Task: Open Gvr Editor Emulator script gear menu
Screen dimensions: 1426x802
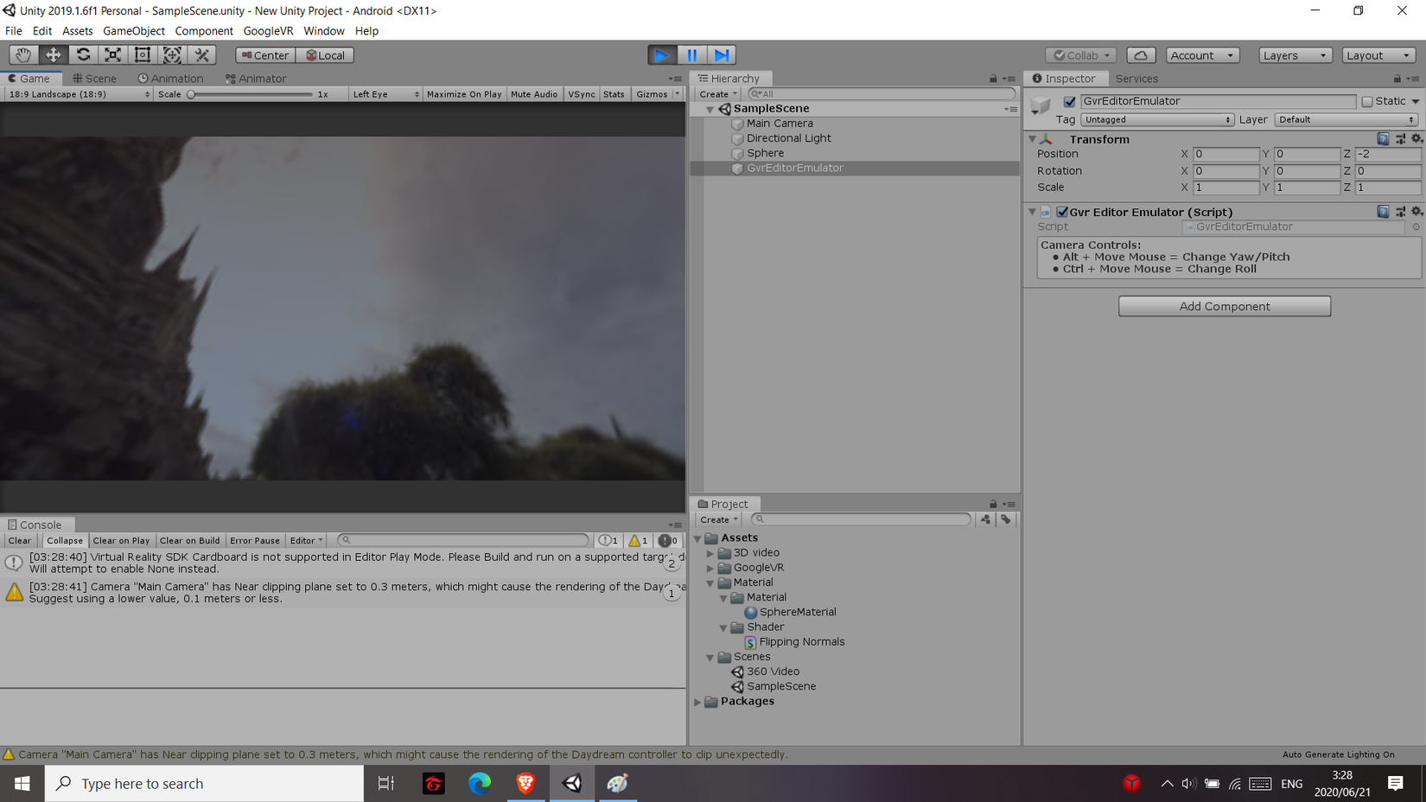Action: (x=1416, y=212)
